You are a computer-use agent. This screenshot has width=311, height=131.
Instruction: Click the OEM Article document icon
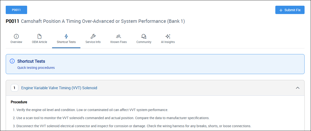pos(40,36)
